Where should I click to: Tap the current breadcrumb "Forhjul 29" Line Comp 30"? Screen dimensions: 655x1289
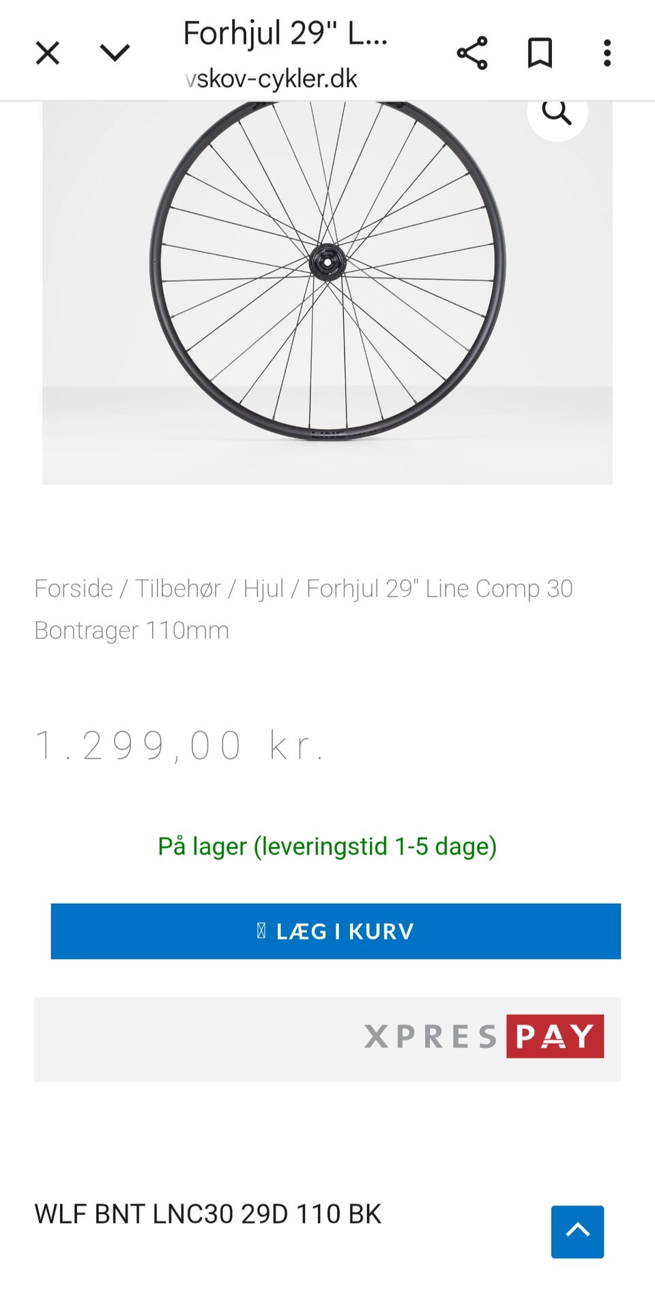tap(439, 589)
